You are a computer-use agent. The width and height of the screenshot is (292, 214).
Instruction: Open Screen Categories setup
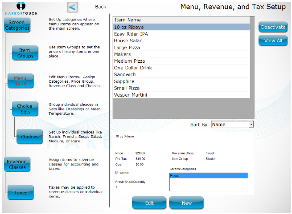pyautogui.click(x=17, y=25)
